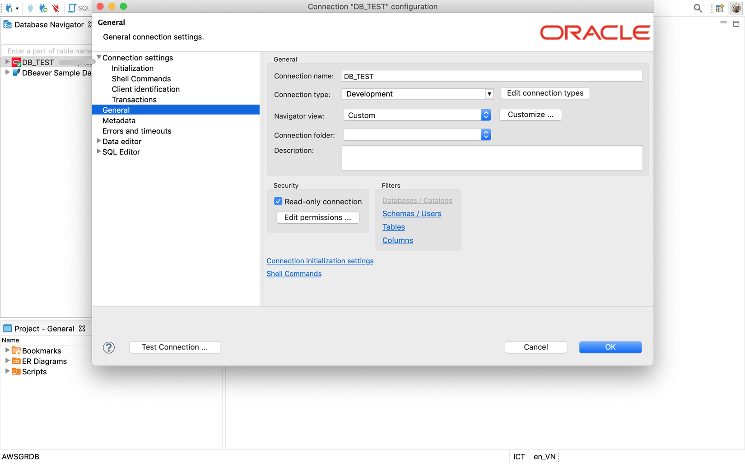Click the Name column header in Project panel
Image resolution: width=745 pixels, height=465 pixels.
point(10,340)
